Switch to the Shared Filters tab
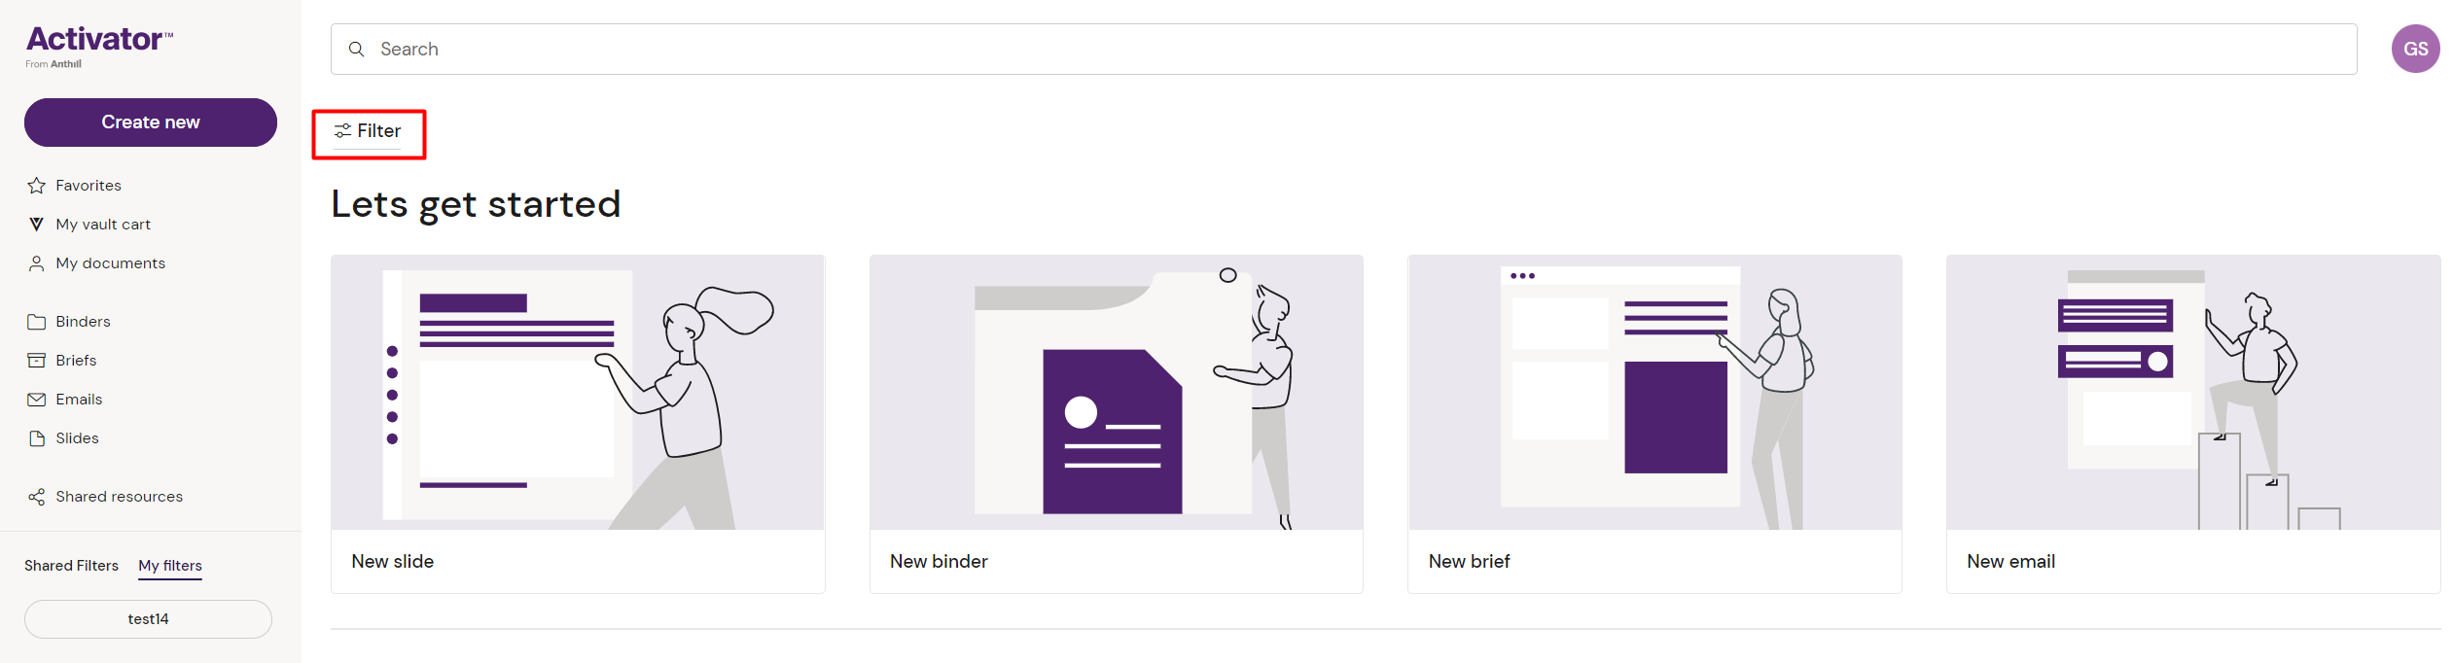Screen dimensions: 2453x663 pyautogui.click(x=71, y=566)
